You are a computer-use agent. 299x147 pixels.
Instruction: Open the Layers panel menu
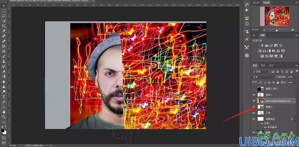coord(296,66)
